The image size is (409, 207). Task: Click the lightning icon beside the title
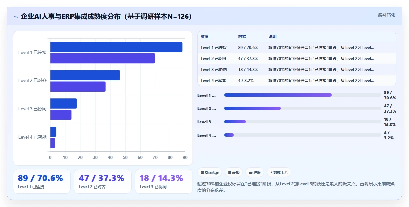tap(16, 17)
